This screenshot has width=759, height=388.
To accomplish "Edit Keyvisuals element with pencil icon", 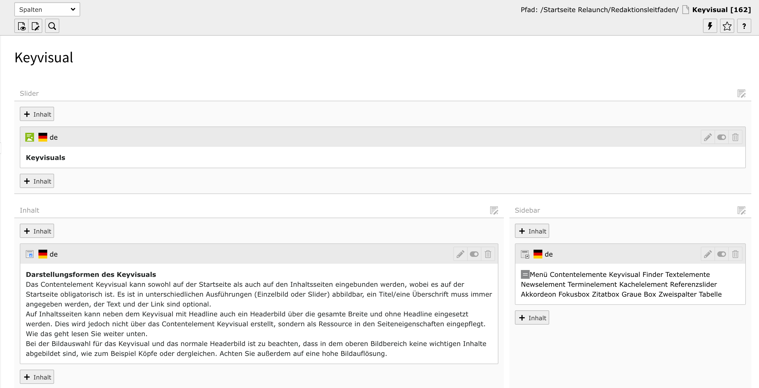I will point(708,137).
